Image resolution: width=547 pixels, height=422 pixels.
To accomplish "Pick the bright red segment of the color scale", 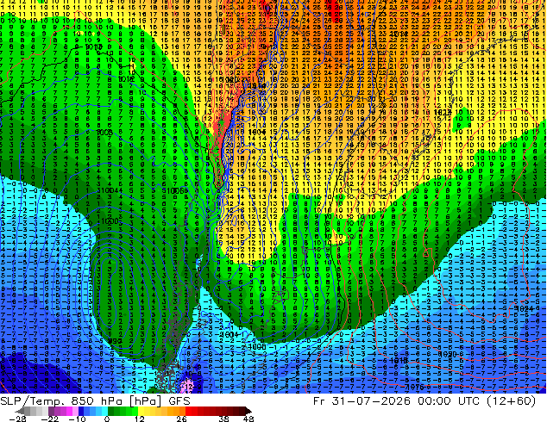I will click(x=188, y=411).
